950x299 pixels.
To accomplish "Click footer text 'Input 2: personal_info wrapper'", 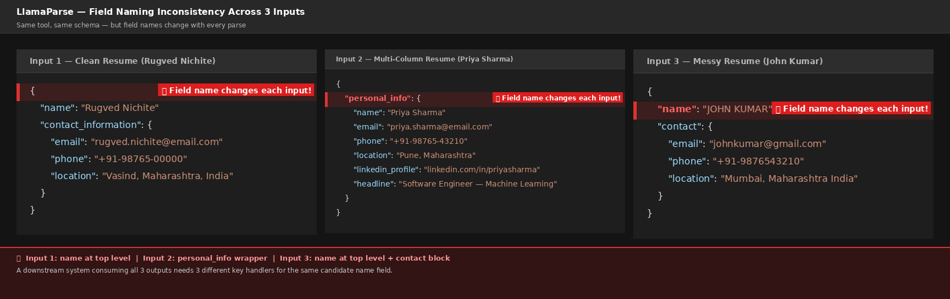I will coord(205,258).
